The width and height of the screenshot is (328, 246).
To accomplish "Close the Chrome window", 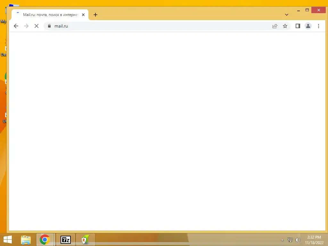I will (318, 10).
